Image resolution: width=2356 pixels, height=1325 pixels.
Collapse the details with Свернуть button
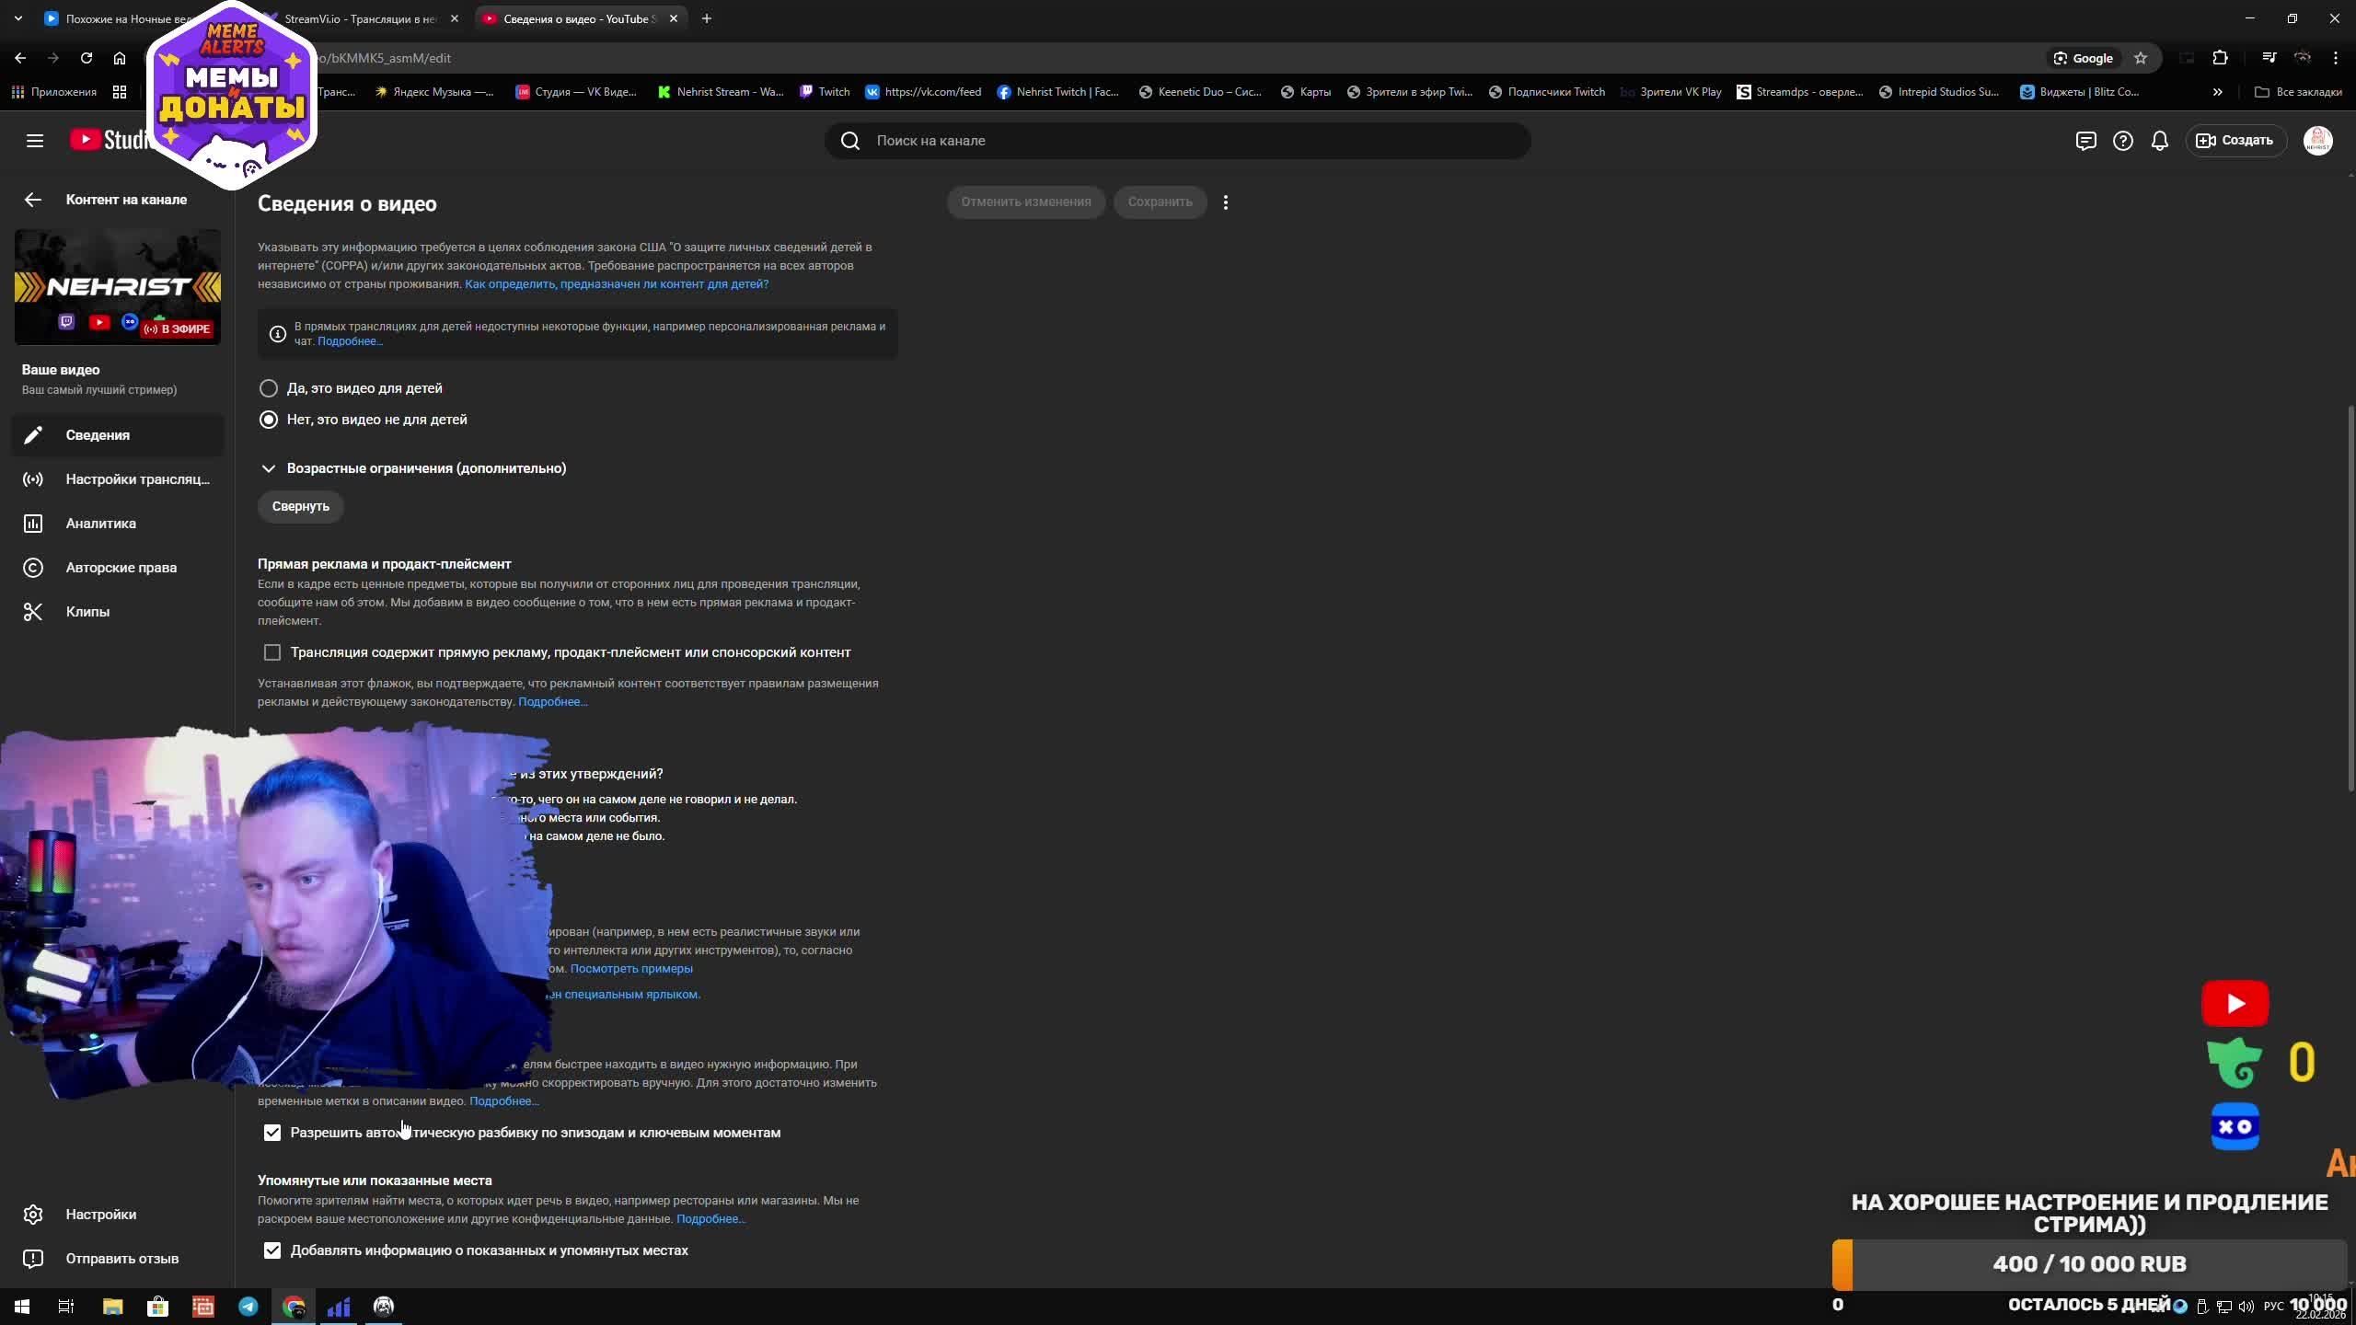pyautogui.click(x=300, y=506)
